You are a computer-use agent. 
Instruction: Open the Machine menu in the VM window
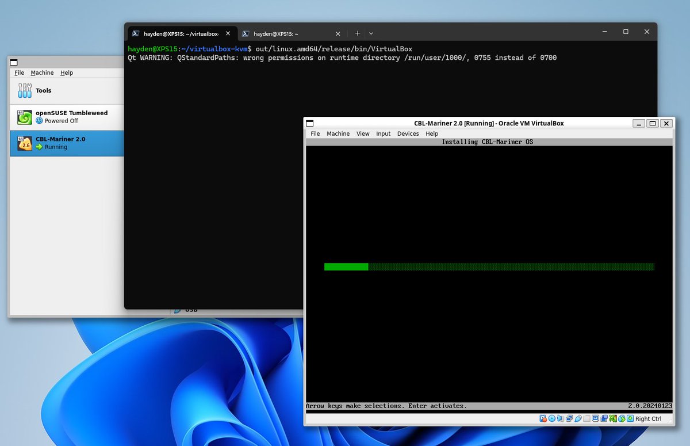(338, 134)
